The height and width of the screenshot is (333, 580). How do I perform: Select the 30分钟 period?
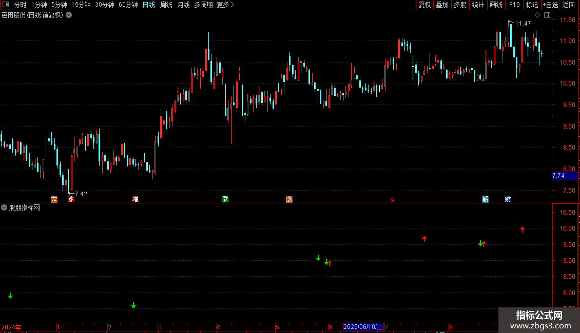(105, 5)
